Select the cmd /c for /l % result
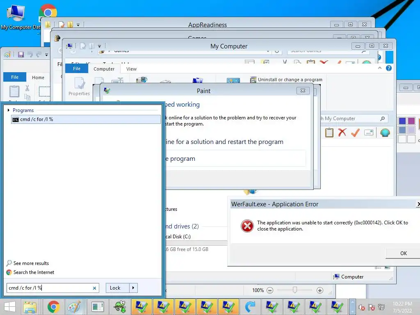 coord(86,119)
